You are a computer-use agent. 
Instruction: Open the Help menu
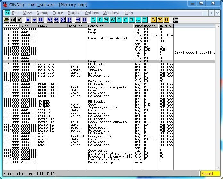pyautogui.click(x=129, y=13)
